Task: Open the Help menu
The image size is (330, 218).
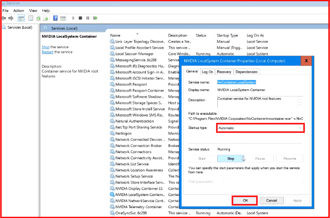Action: point(46,10)
